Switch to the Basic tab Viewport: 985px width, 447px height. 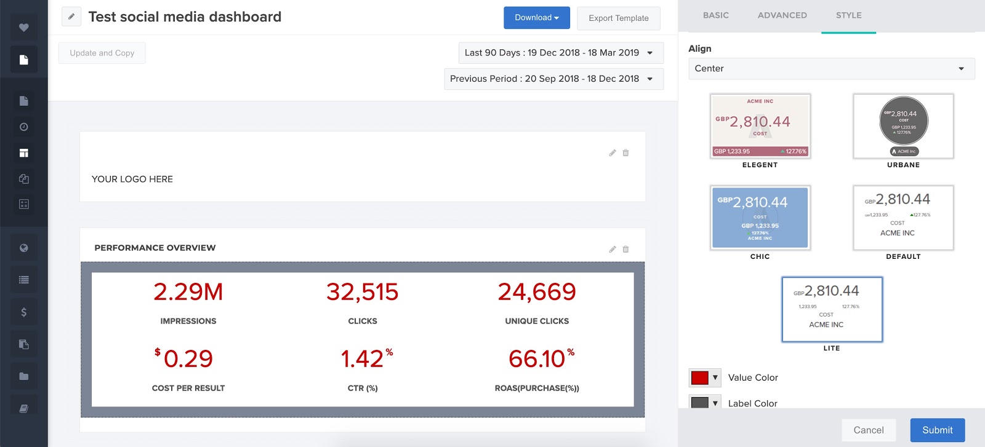(715, 15)
